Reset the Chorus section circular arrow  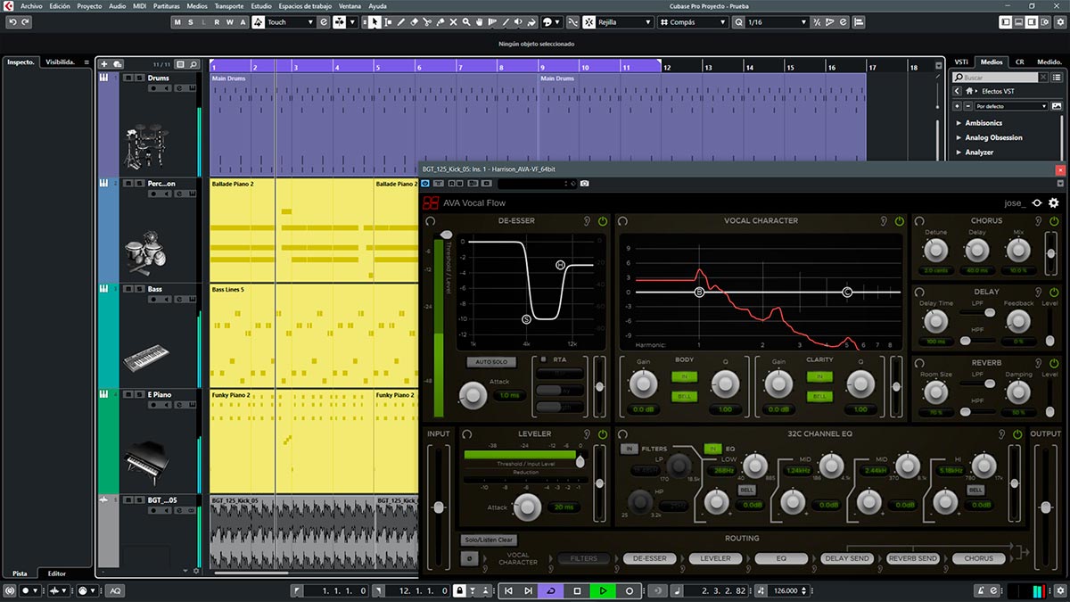point(918,220)
